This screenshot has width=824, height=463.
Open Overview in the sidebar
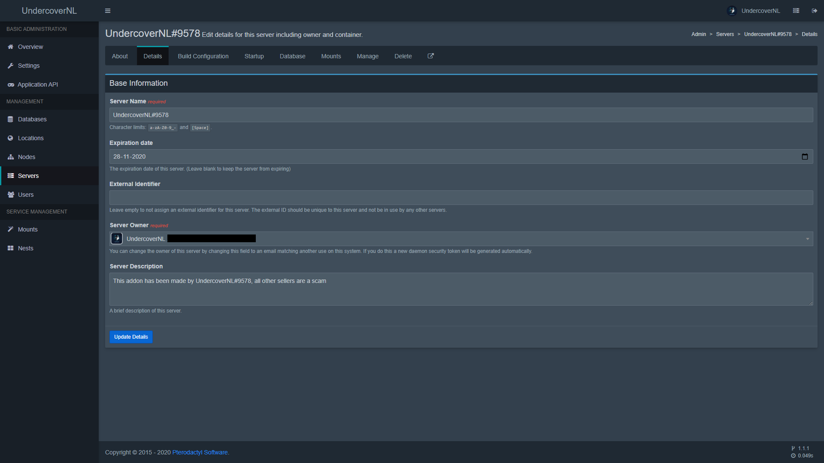point(49,47)
